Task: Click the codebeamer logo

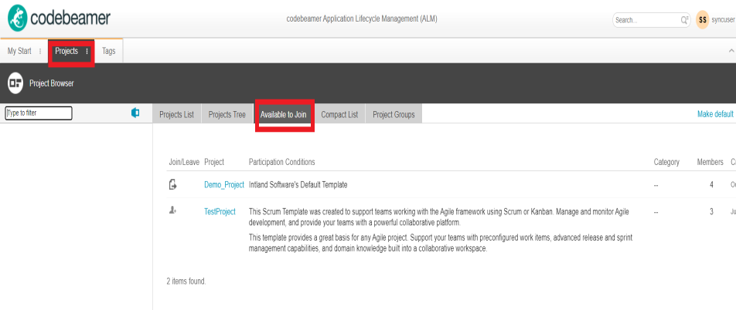Action: pos(60,18)
